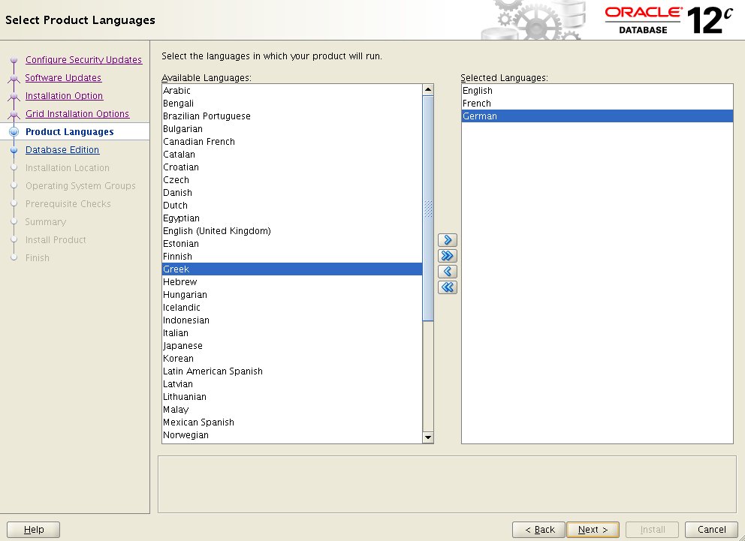Click the Help button
This screenshot has width=745, height=541.
pyautogui.click(x=33, y=529)
